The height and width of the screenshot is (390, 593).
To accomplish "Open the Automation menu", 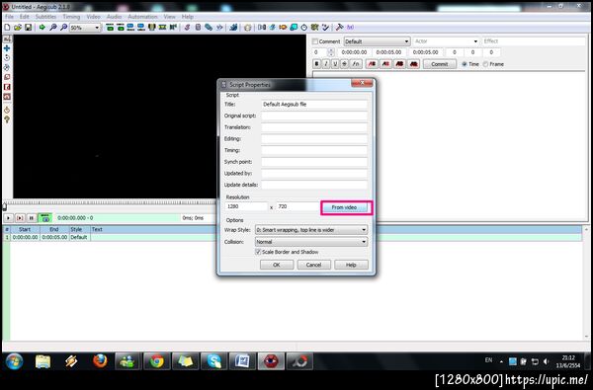I will tap(142, 17).
